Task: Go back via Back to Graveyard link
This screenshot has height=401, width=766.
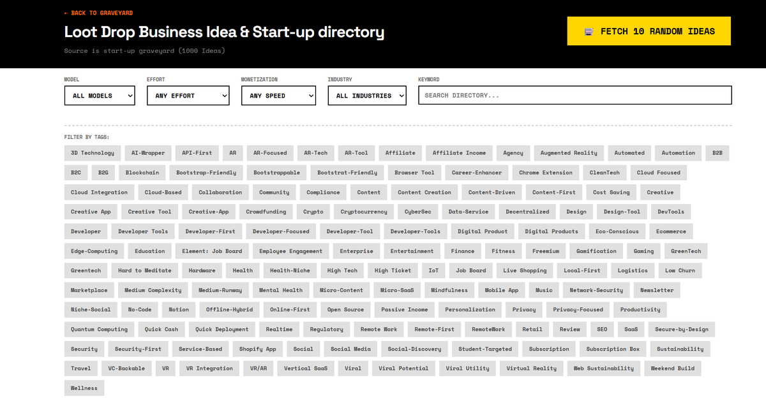Action: [98, 13]
